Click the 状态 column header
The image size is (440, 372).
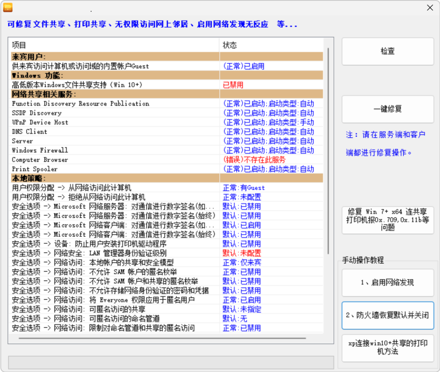(271, 45)
